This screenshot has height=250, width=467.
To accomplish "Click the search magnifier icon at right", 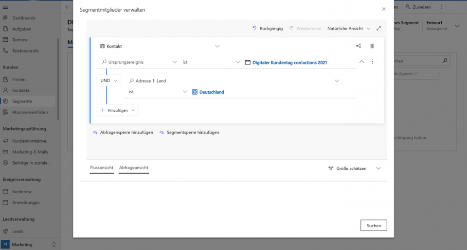I will [x=445, y=61].
